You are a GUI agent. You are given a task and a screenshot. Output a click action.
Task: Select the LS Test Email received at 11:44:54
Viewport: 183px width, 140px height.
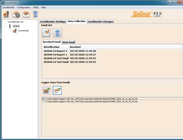coord(70,62)
